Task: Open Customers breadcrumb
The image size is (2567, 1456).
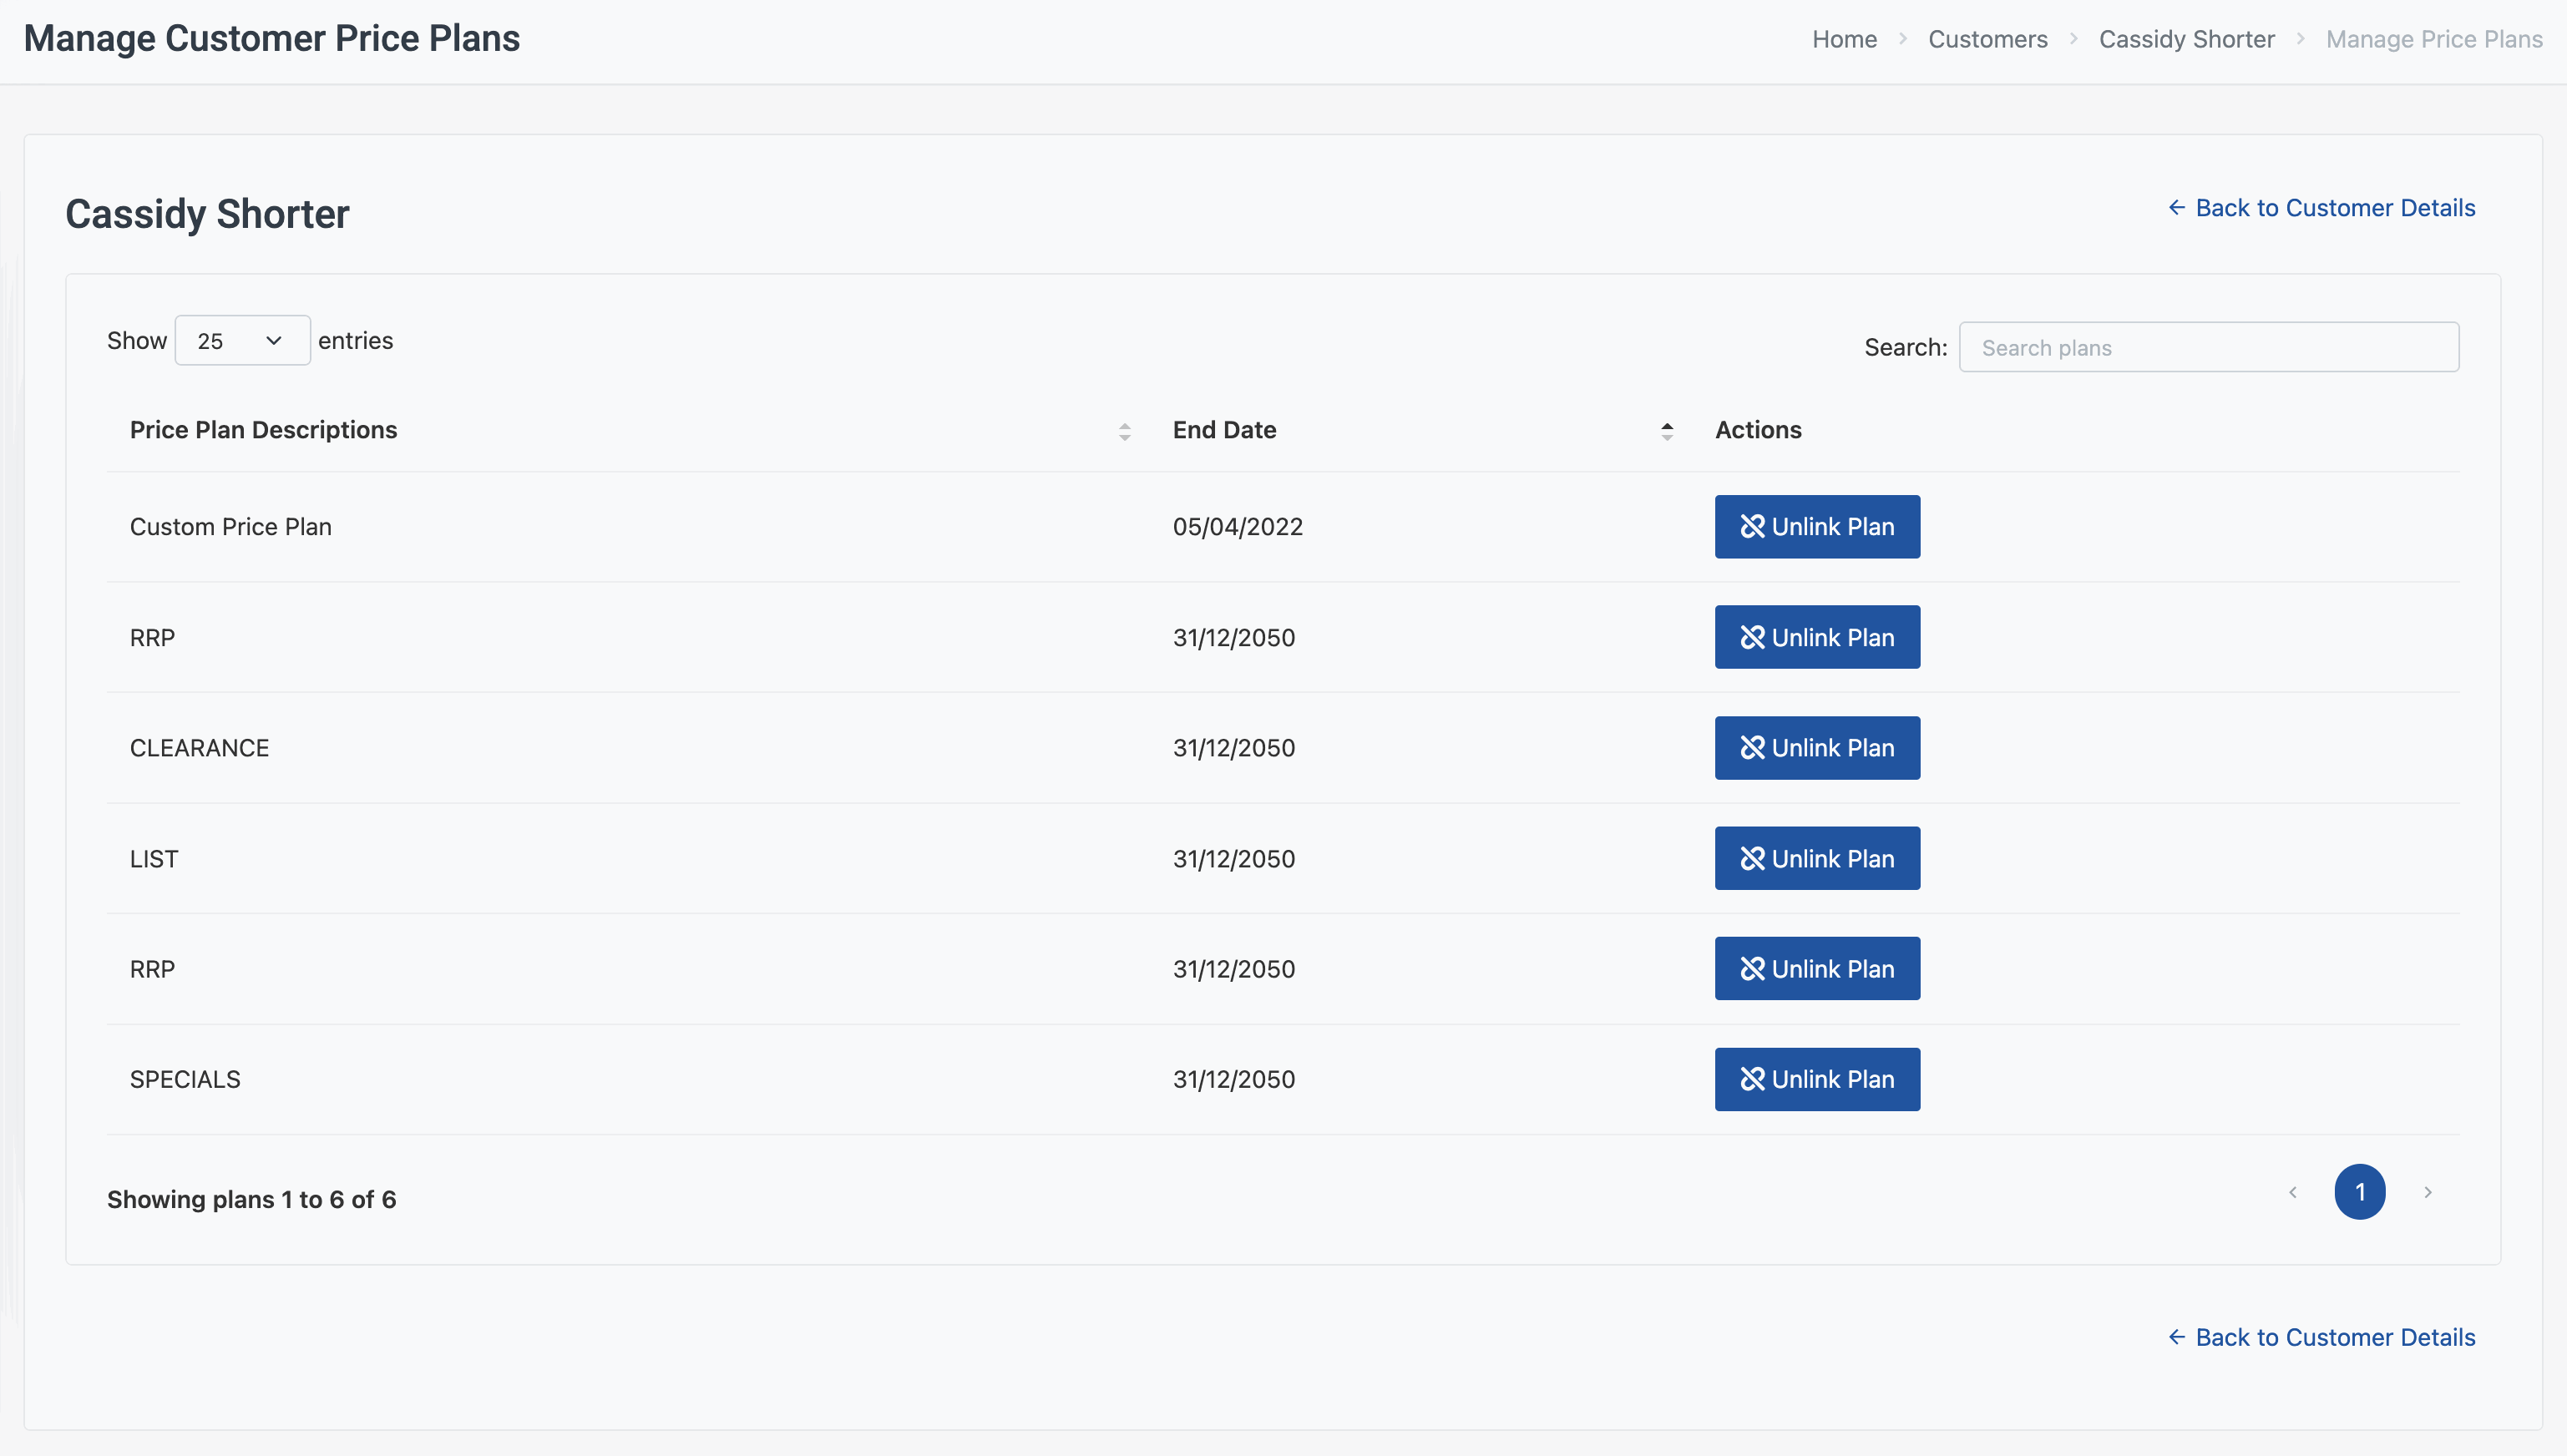Action: [x=1987, y=39]
